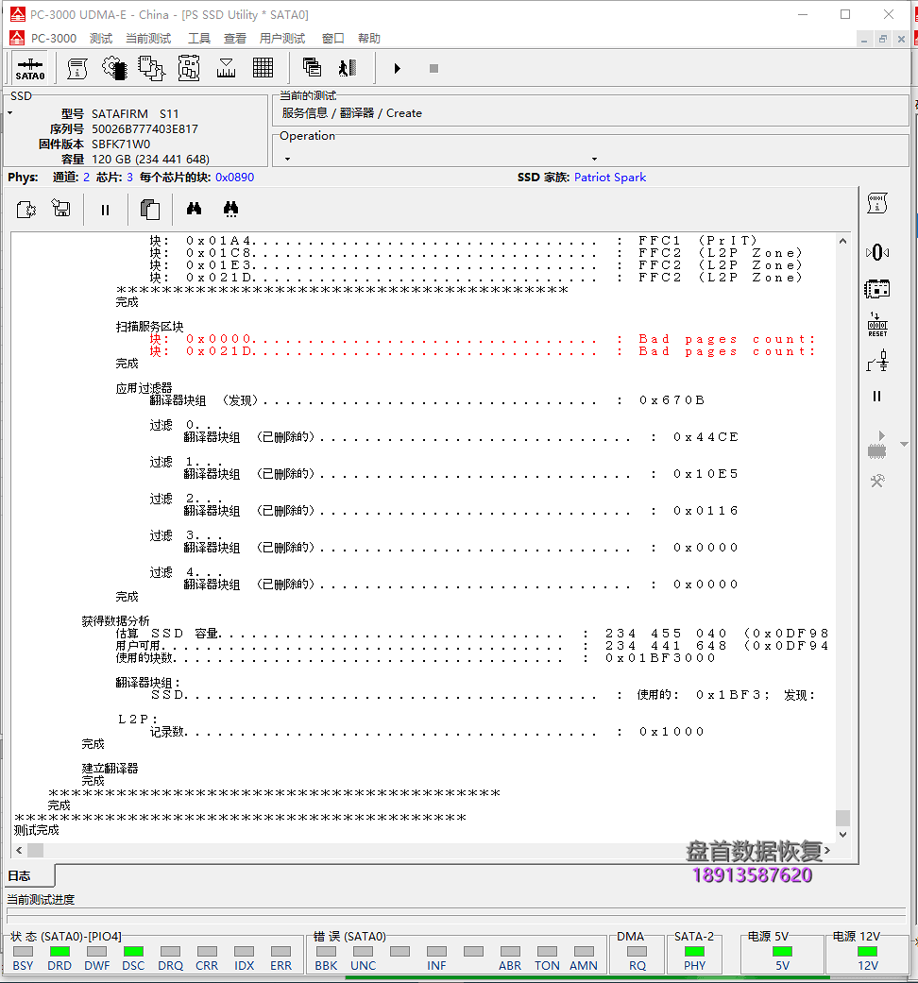This screenshot has width=918, height=983.
Task: Expand the sidebar chip dropdown arrow
Action: pyautogui.click(x=904, y=444)
